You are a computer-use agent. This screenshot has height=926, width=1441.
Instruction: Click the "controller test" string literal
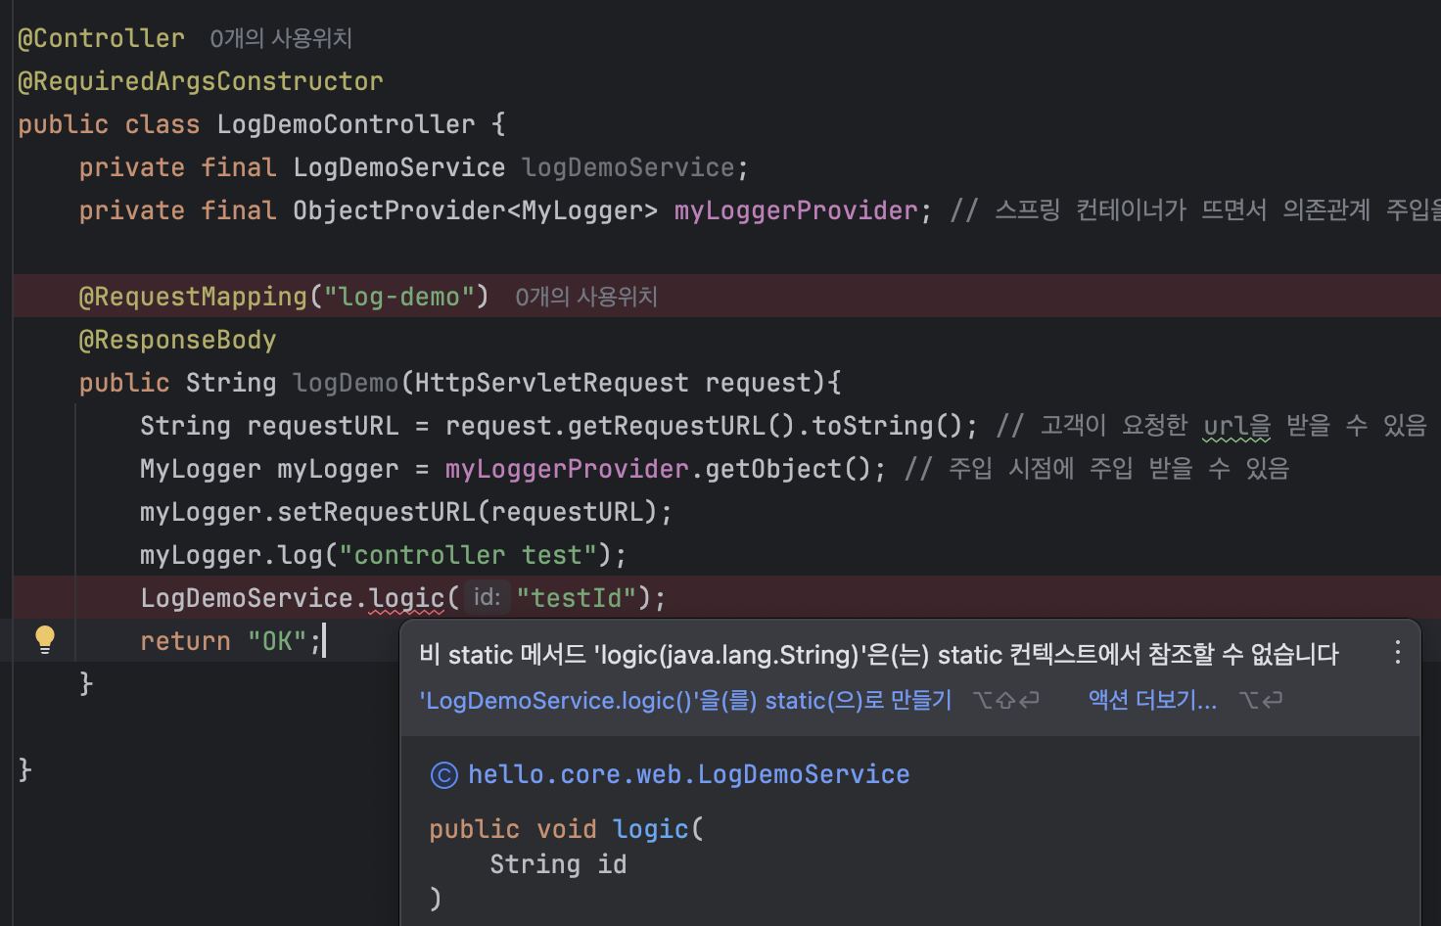pyautogui.click(x=468, y=555)
